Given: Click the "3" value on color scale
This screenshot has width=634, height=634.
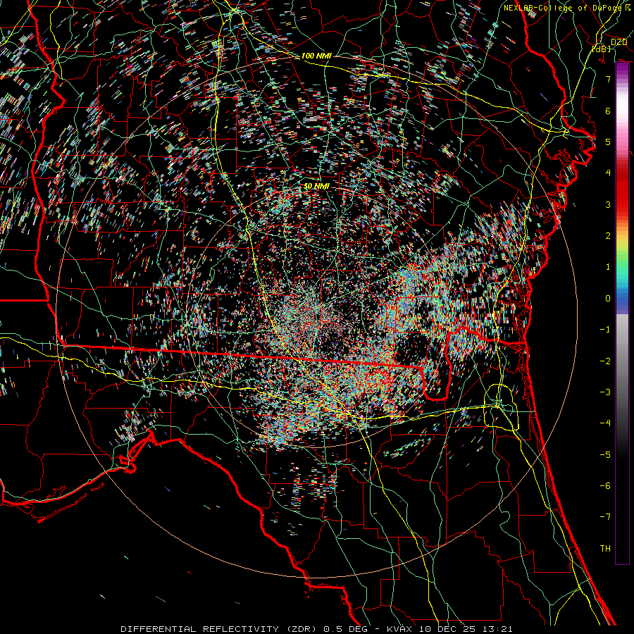Looking at the screenshot, I should [x=608, y=204].
